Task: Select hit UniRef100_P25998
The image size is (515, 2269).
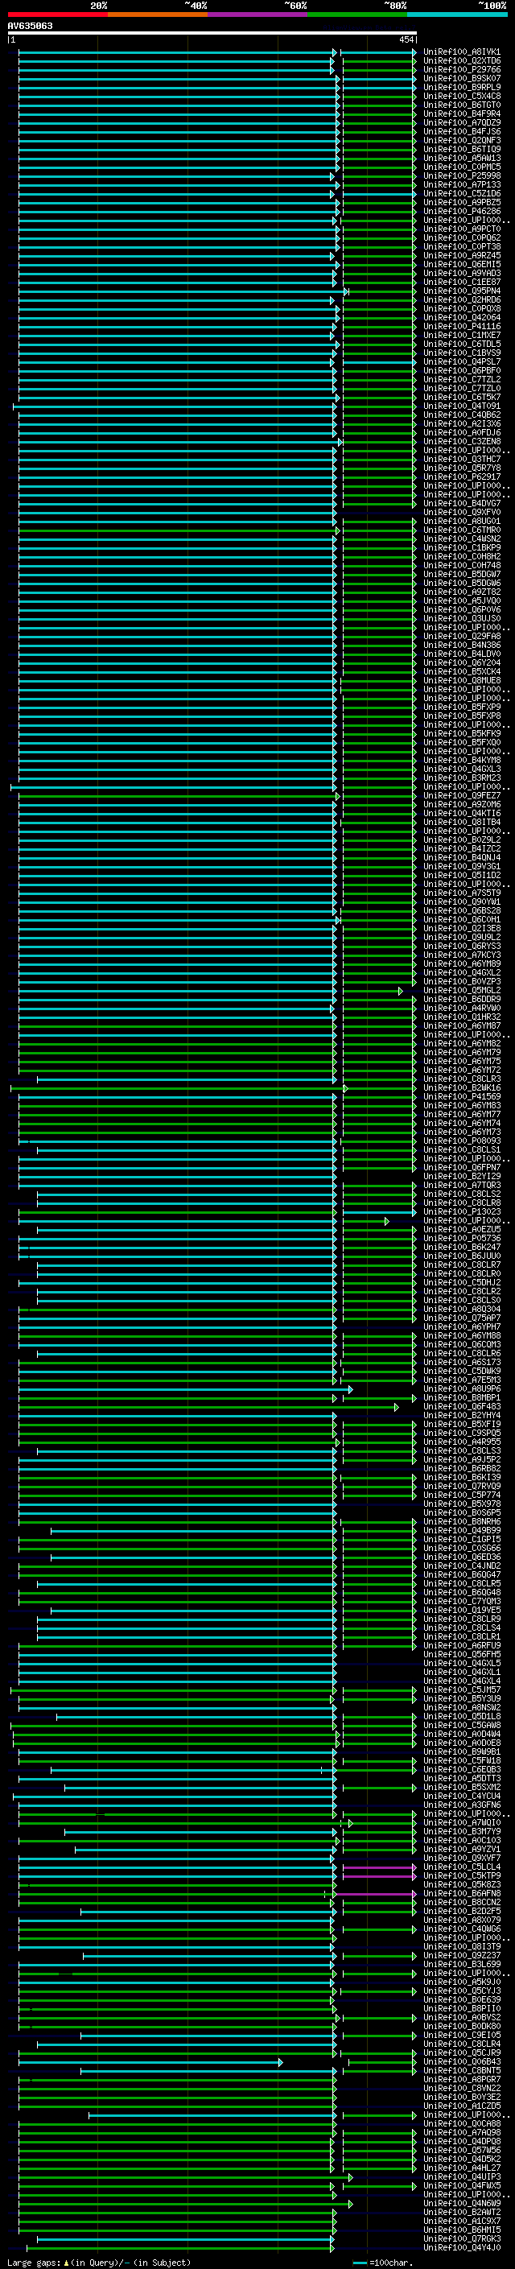Action: click(x=461, y=176)
